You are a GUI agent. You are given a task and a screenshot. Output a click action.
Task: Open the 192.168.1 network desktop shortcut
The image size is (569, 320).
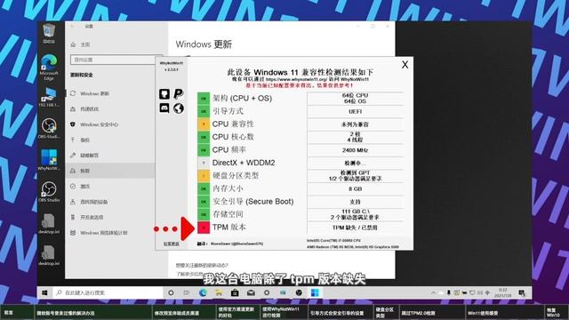49,97
